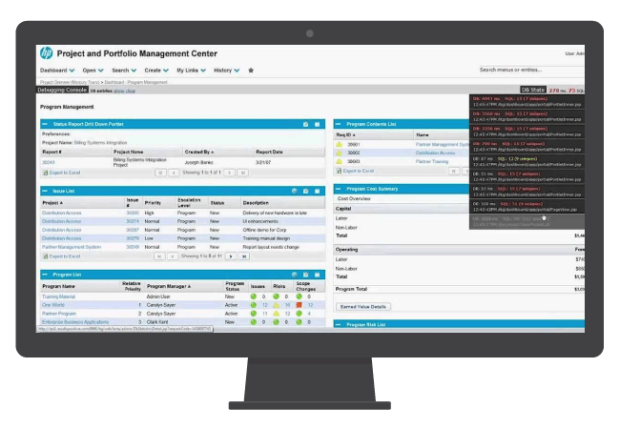Click the Earned Value Details button

[x=363, y=307]
